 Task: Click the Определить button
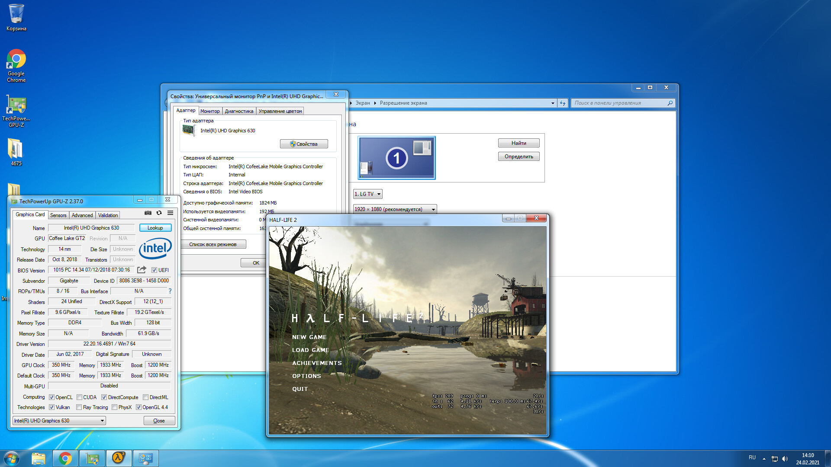point(519,157)
